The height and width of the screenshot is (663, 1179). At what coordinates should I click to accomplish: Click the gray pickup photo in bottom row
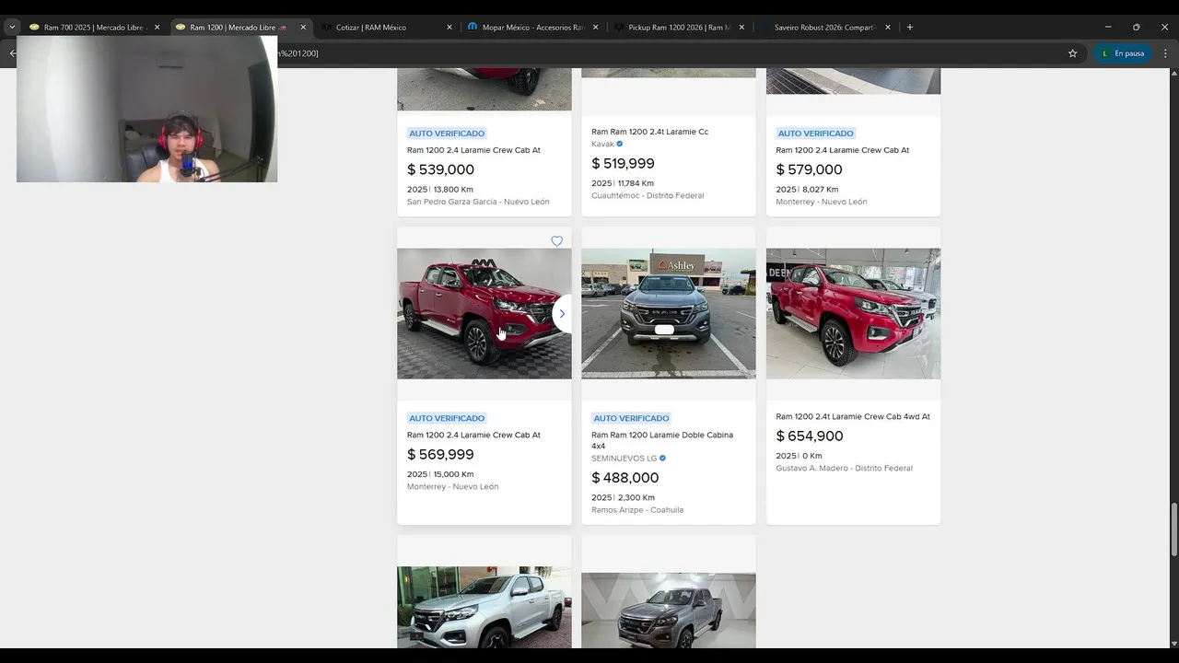point(669,611)
